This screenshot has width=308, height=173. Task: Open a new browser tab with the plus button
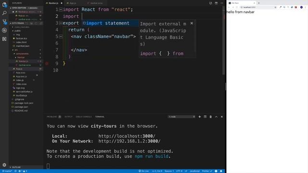click(x=259, y=3)
